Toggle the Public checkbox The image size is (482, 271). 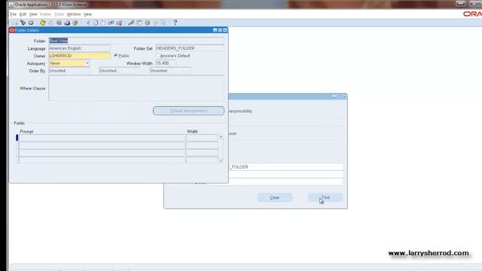tap(115, 55)
